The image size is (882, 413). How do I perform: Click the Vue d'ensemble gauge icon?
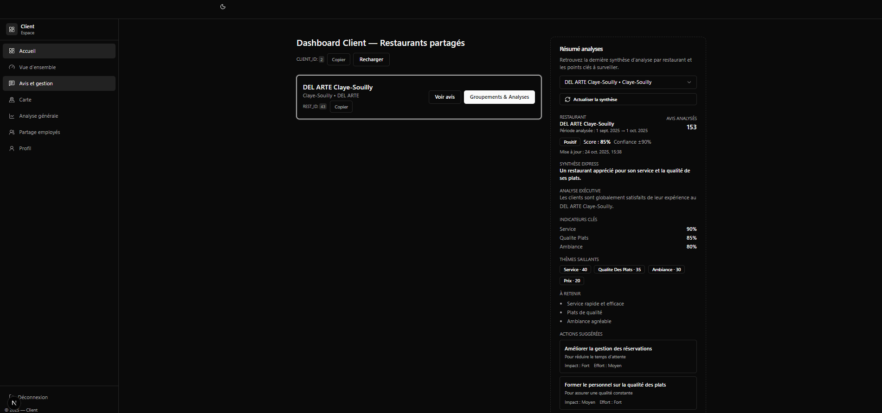pos(12,67)
